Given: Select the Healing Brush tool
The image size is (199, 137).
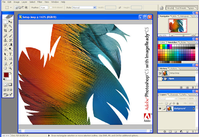Looking at the screenshot, I should point(5,36).
